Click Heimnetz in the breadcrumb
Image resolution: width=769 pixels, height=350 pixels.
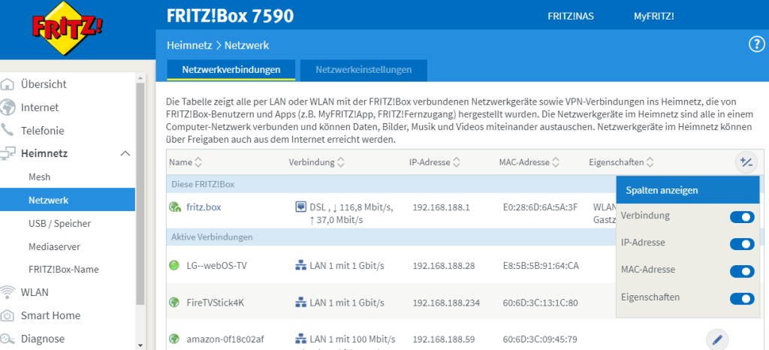189,46
